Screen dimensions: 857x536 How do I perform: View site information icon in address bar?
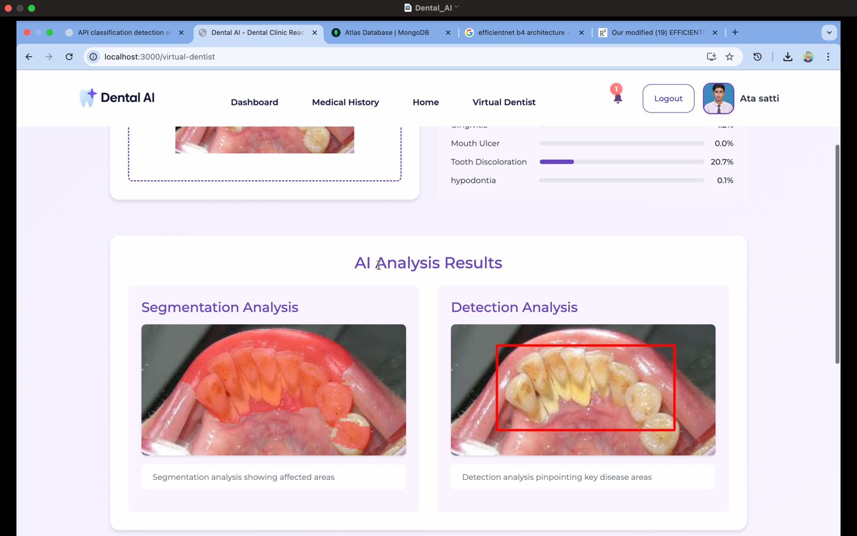(x=93, y=57)
